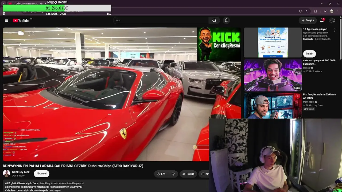Image resolution: width=342 pixels, height=192 pixels.
Task: Bookmark this page with the star icon
Action: (306, 11)
